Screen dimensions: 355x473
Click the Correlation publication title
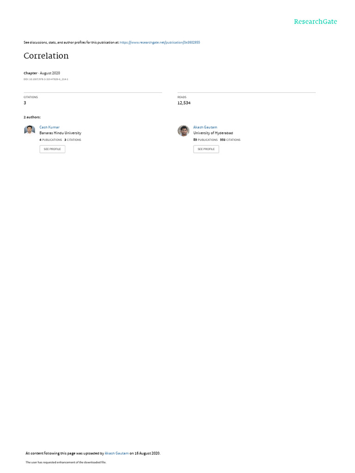click(x=46, y=56)
